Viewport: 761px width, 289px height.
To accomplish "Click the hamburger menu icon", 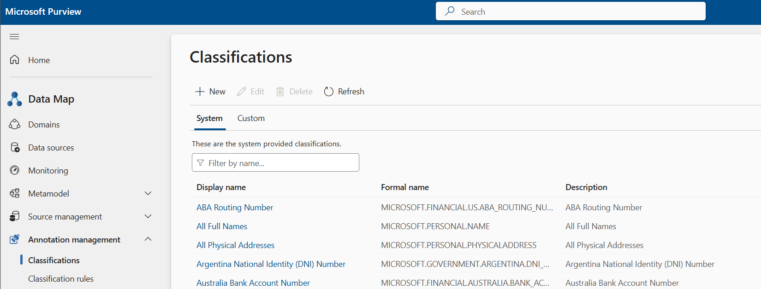I will point(14,37).
